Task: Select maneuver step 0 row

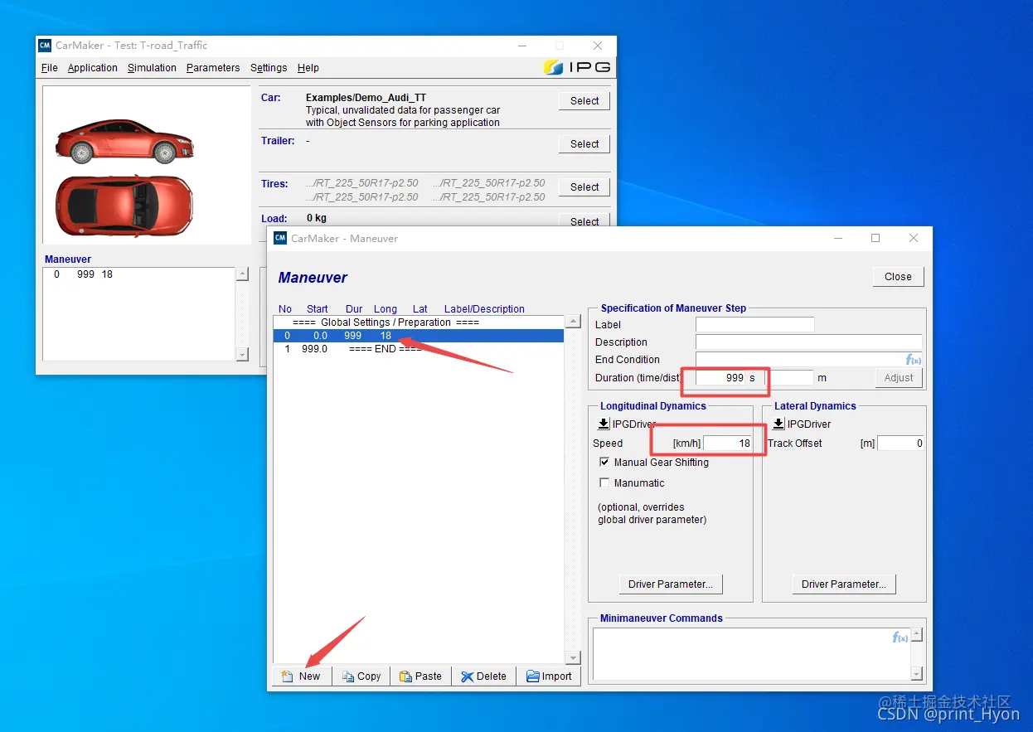Action: click(419, 336)
